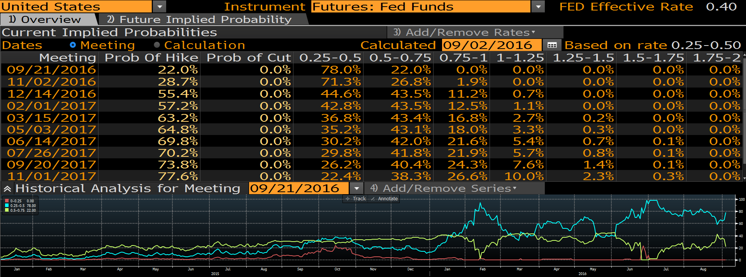
Task: Collapse the Historical Analysis panel with double chevron
Action: (7, 189)
